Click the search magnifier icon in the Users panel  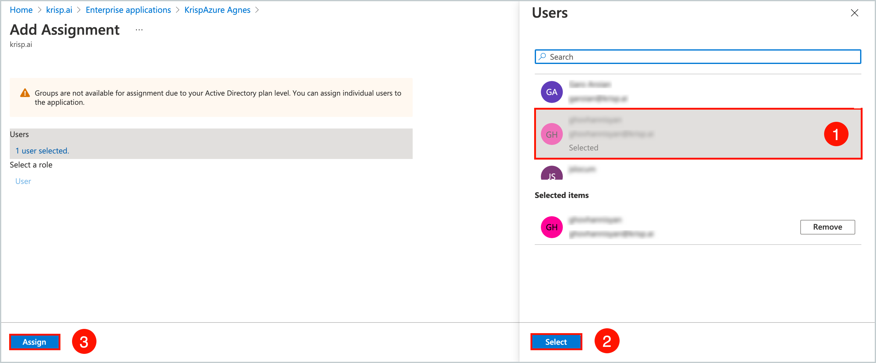pyautogui.click(x=542, y=57)
